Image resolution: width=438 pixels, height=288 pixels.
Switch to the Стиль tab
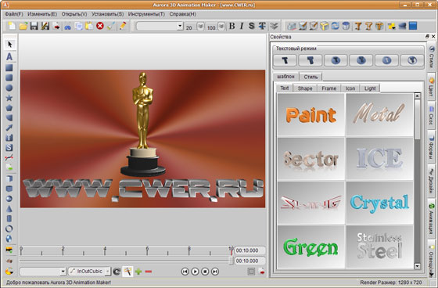coord(311,77)
